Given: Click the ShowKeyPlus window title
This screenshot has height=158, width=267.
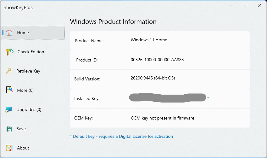Looking at the screenshot, I should click(18, 8).
